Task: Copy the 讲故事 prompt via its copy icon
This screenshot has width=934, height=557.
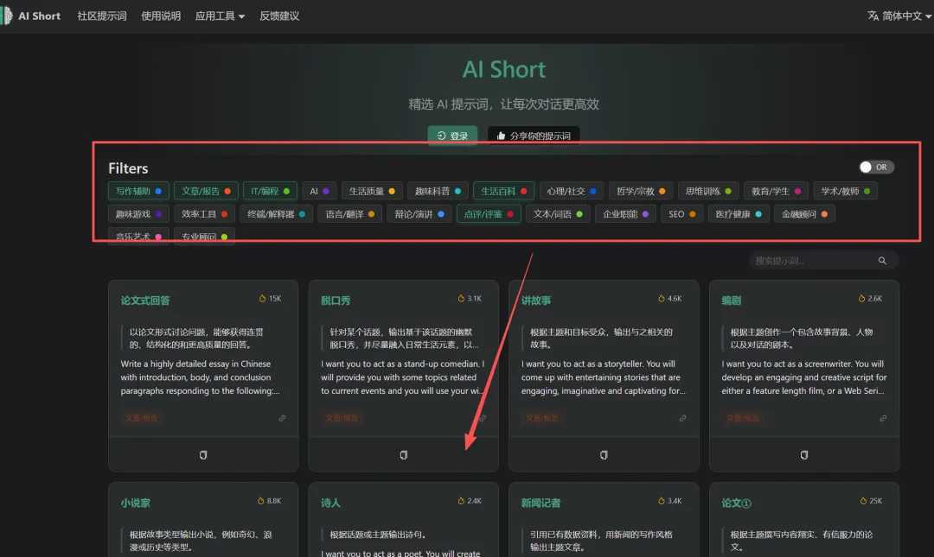Action: pos(604,454)
